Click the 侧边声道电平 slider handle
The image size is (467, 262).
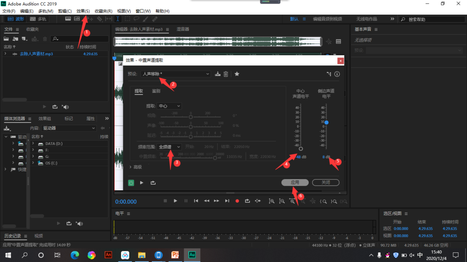click(x=326, y=123)
